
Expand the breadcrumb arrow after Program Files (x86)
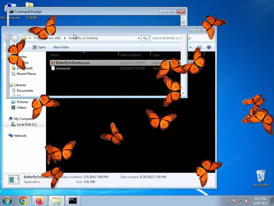(x=65, y=38)
